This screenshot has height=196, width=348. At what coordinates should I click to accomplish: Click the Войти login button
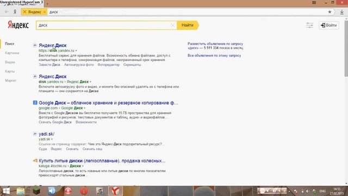coord(329,25)
